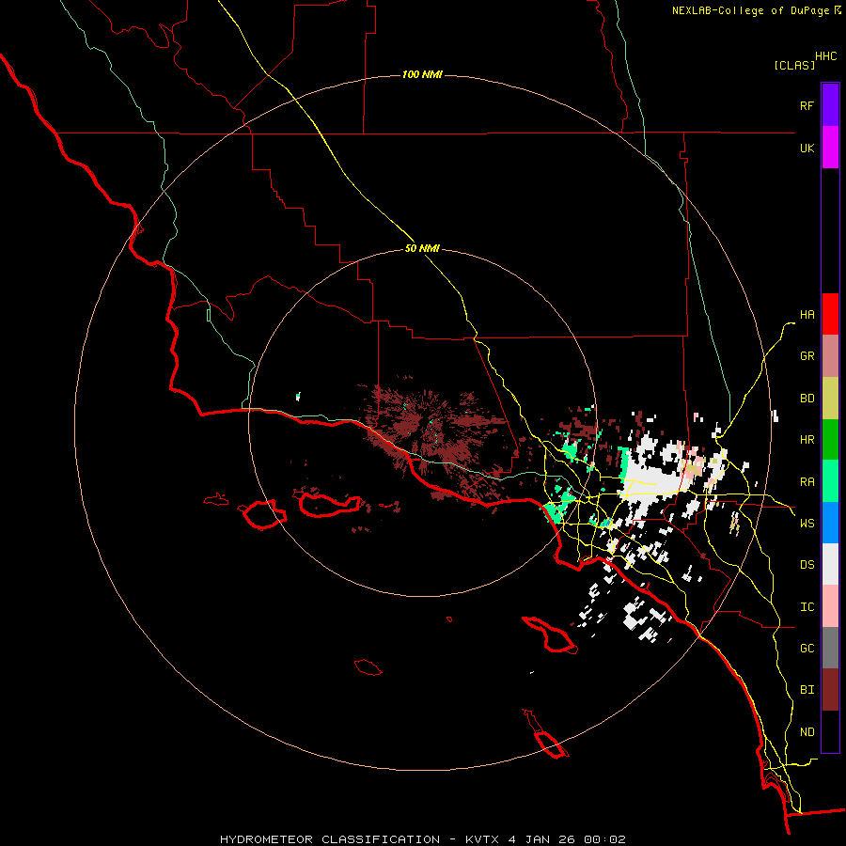Click the DS legend label
Screen dimensions: 846x846
tap(807, 565)
